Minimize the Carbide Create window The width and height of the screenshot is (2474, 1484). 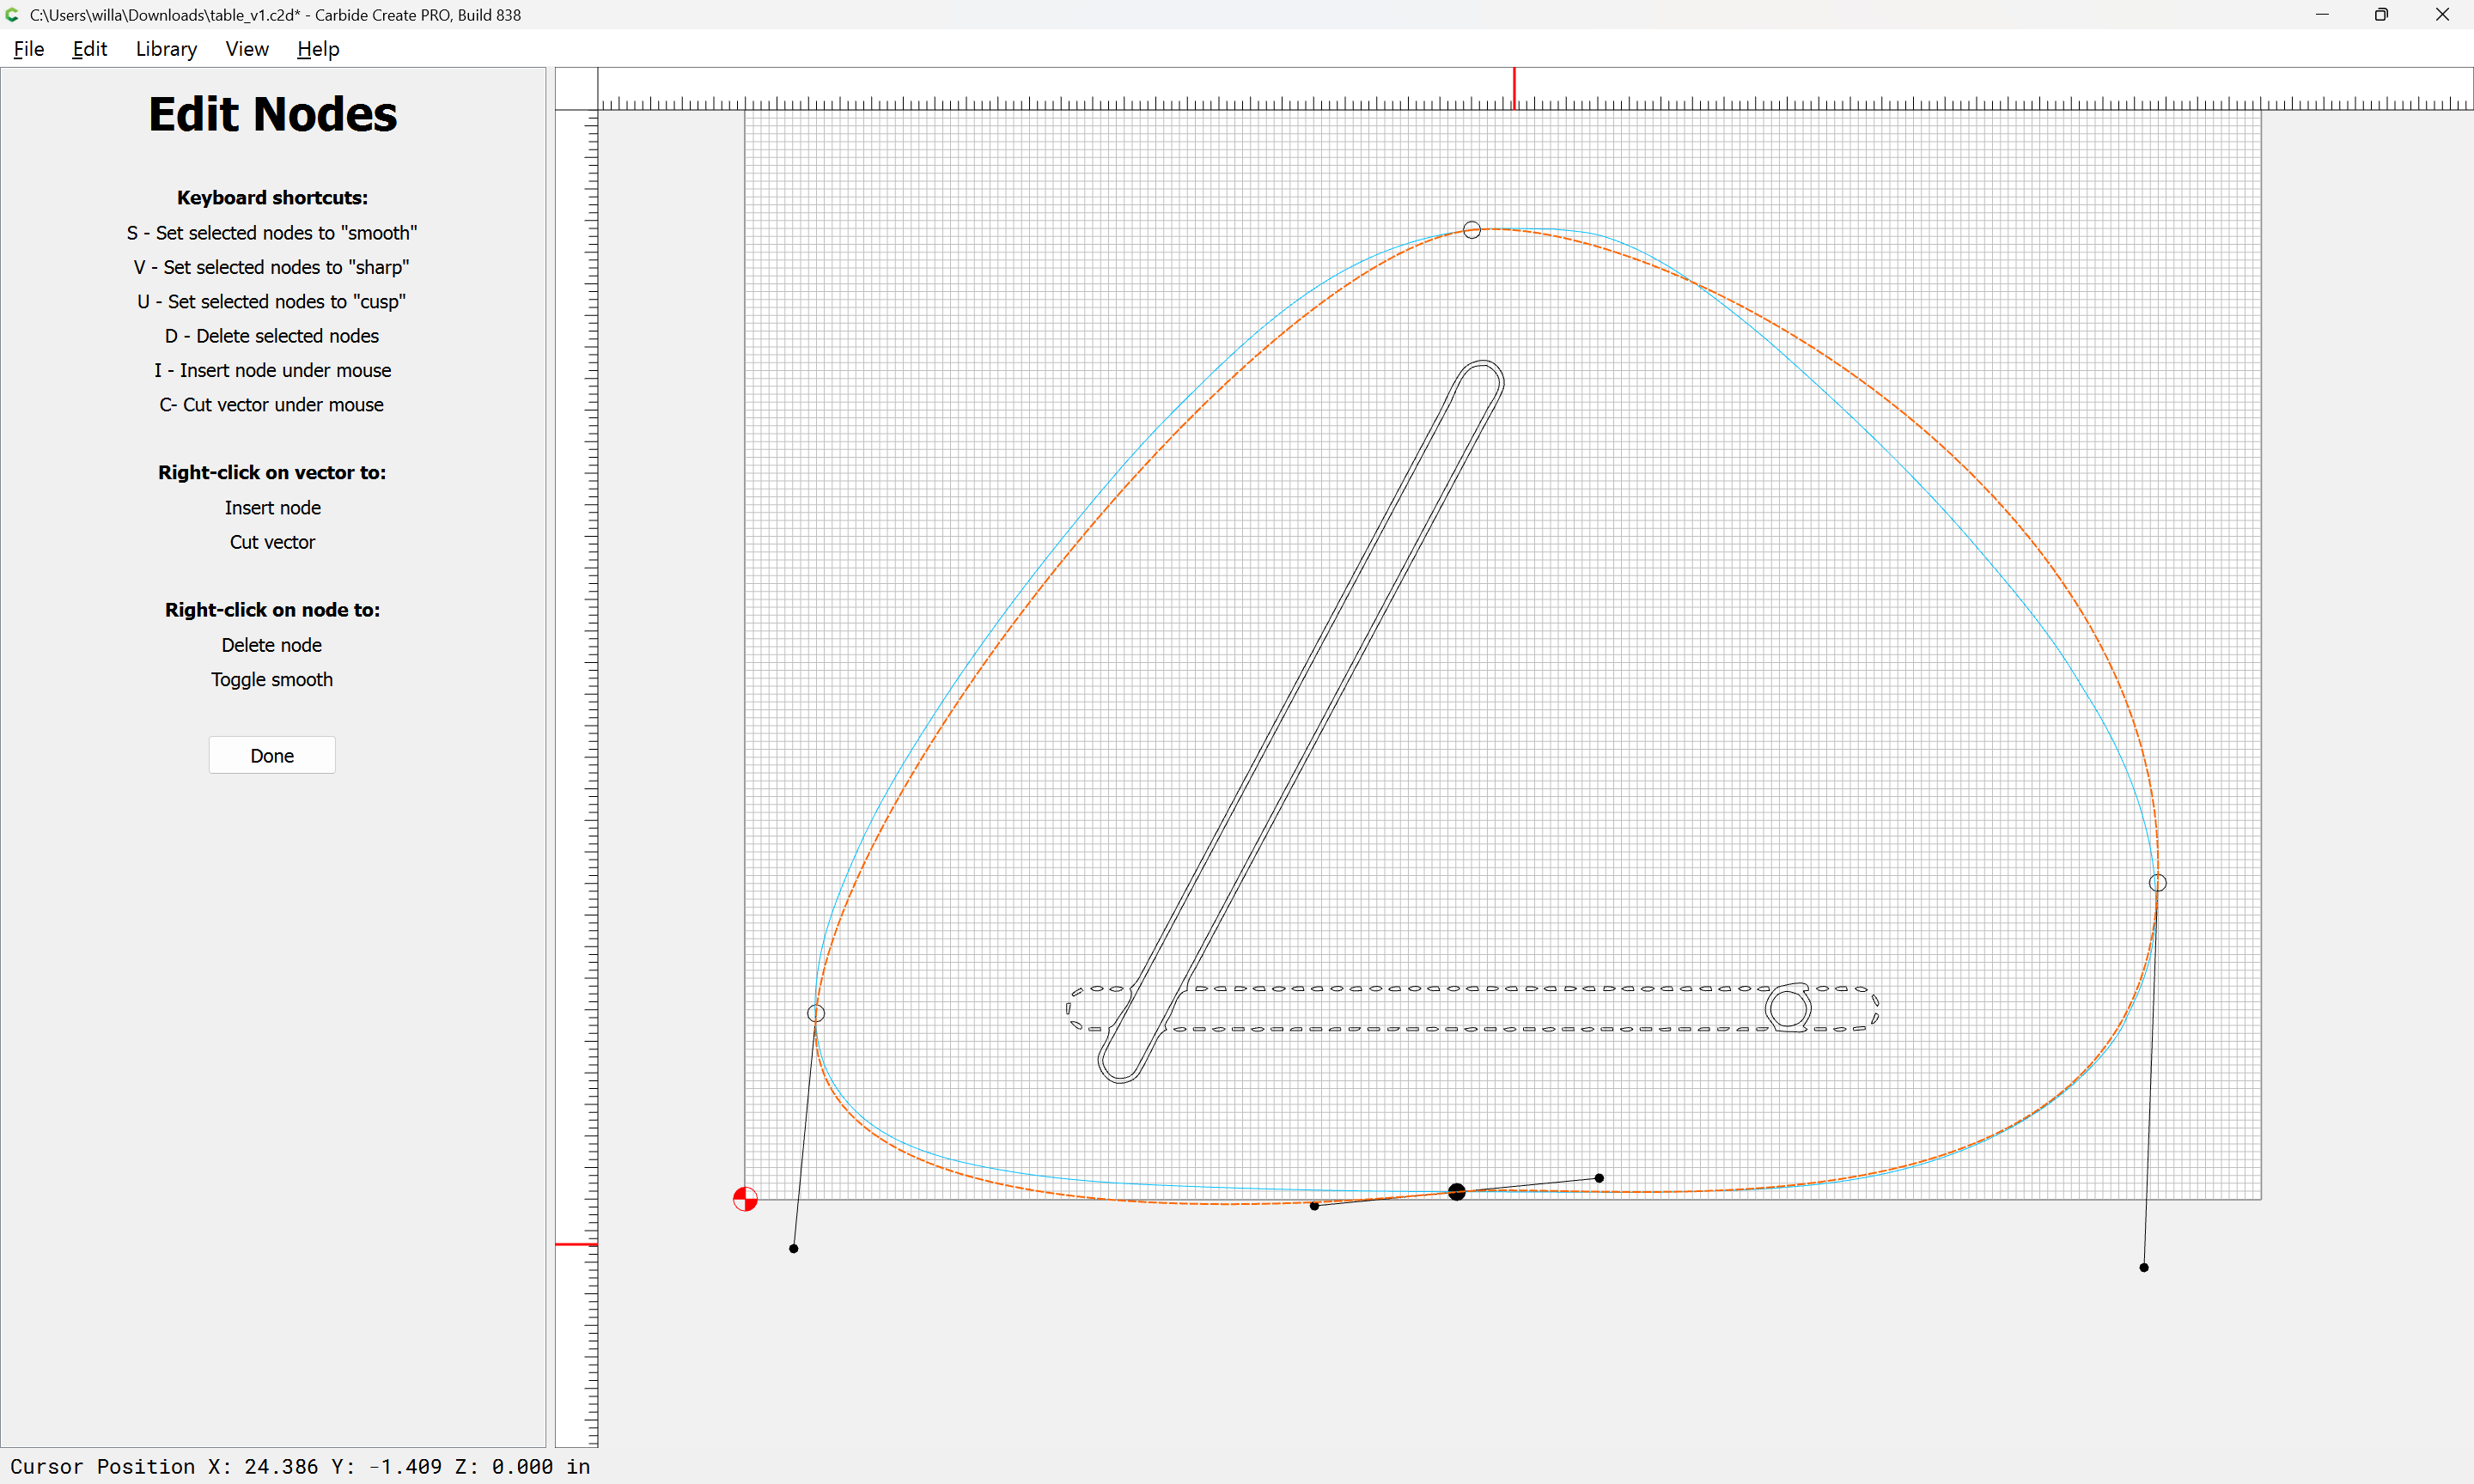2322,15
